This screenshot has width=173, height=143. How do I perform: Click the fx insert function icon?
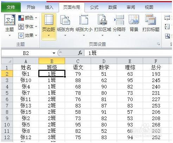tap(80, 53)
